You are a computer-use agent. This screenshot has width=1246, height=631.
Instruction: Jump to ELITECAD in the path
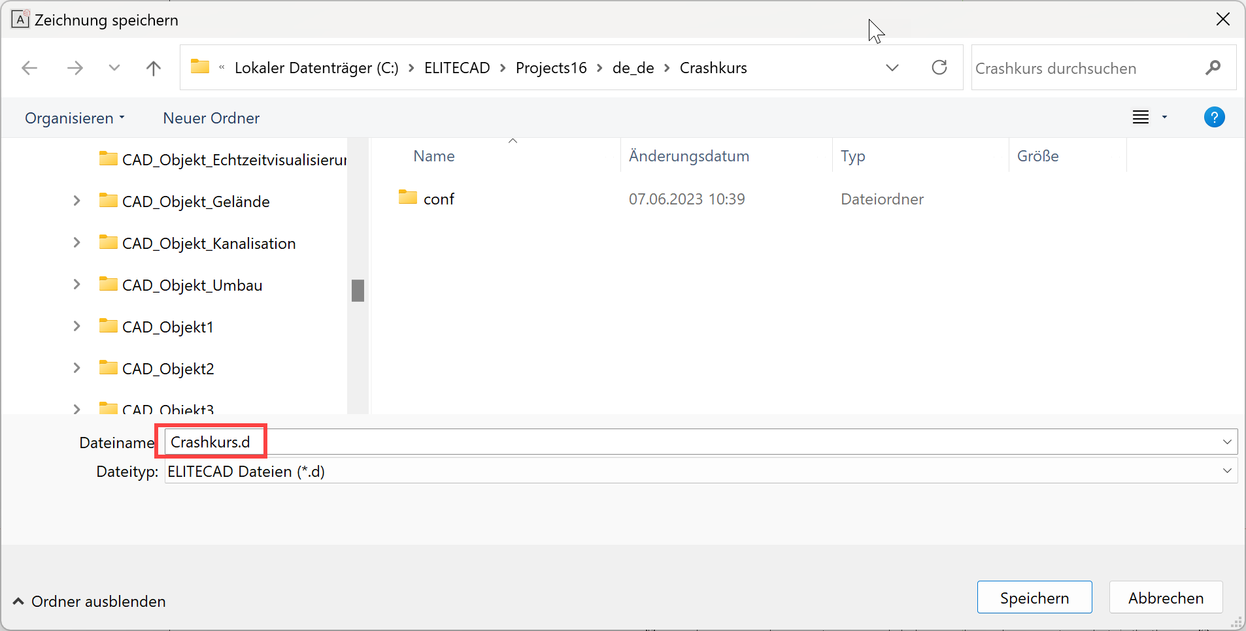pos(457,68)
